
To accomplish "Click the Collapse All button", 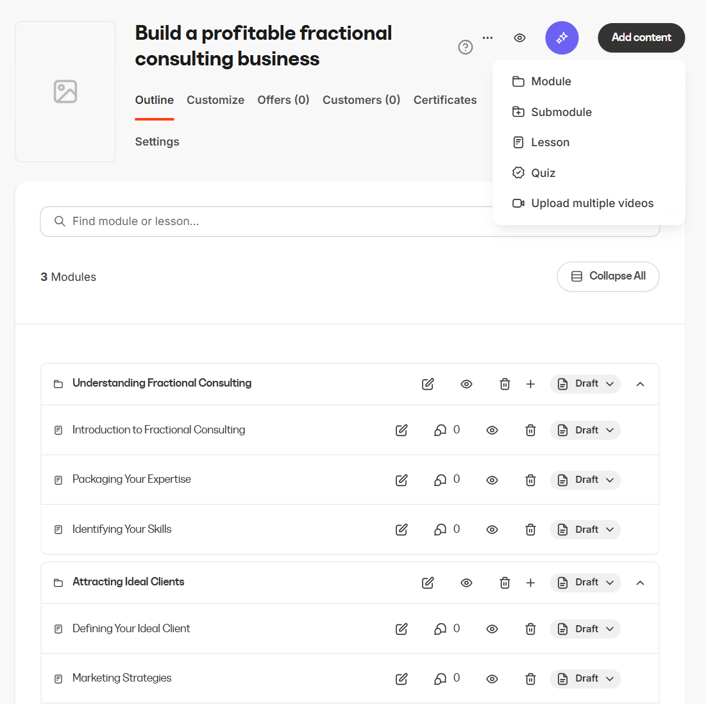I will (x=608, y=276).
